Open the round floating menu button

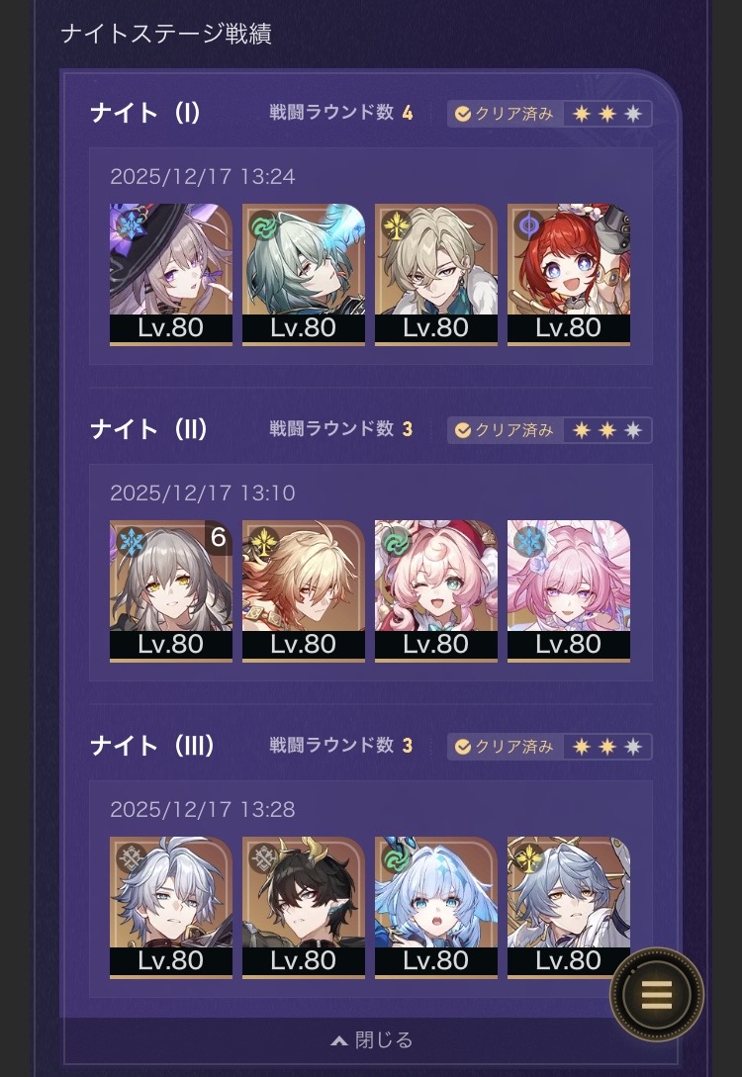pos(656,994)
